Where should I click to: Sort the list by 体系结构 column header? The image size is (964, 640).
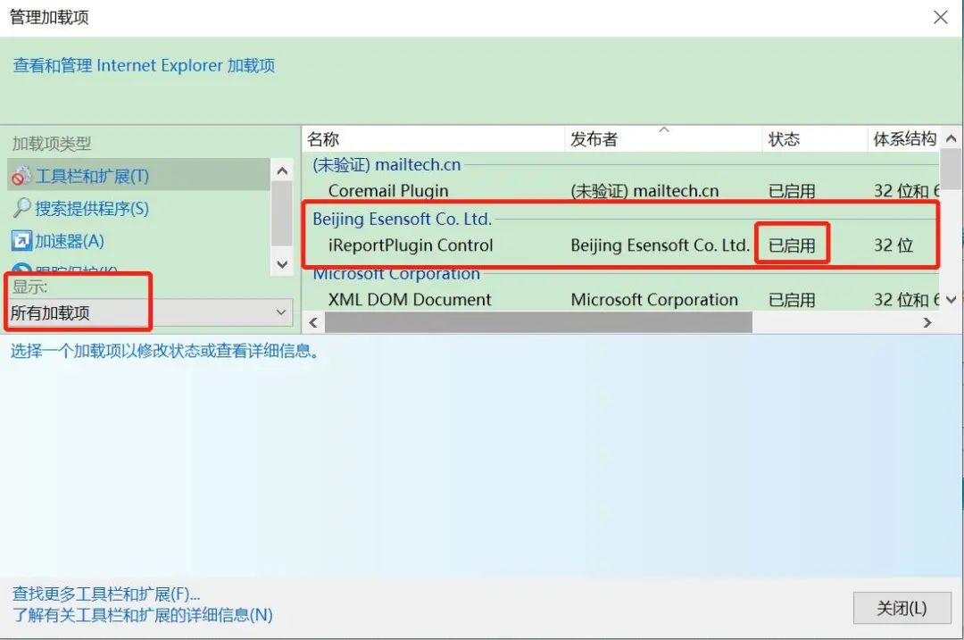point(904,139)
